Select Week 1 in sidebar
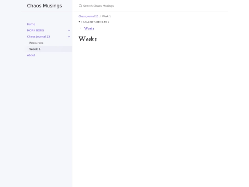This screenshot has width=249, height=187. click(49, 49)
